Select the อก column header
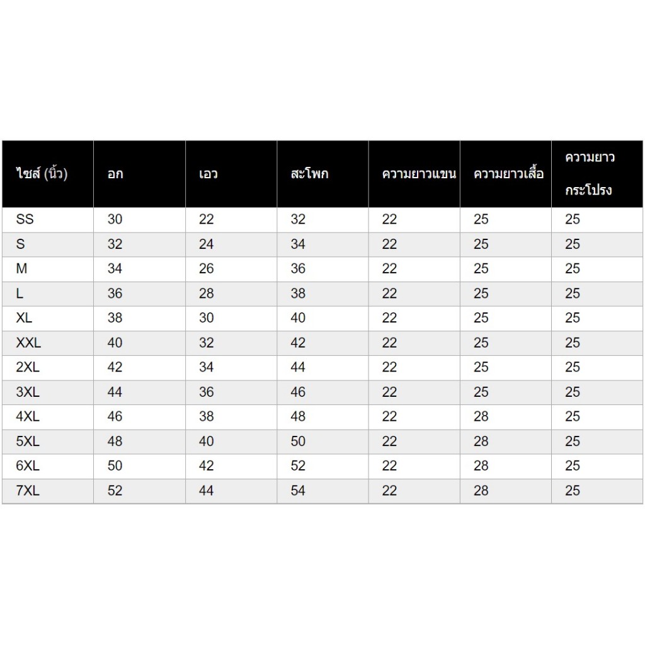The height and width of the screenshot is (645, 645). (x=115, y=174)
